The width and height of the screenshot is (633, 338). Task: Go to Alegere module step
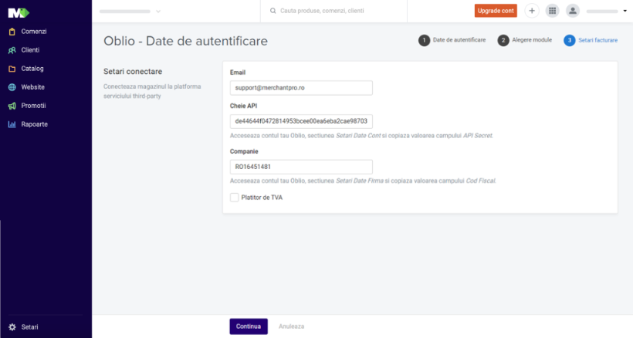point(532,40)
